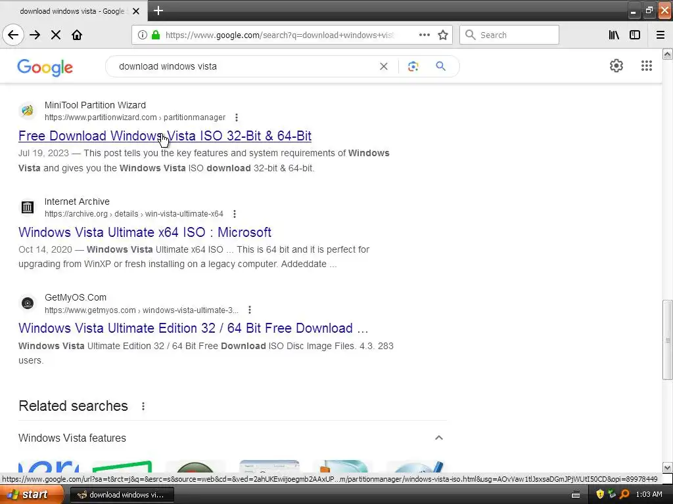The width and height of the screenshot is (673, 504).
Task: Open the Firefox hamburger menu
Action: 661,35
